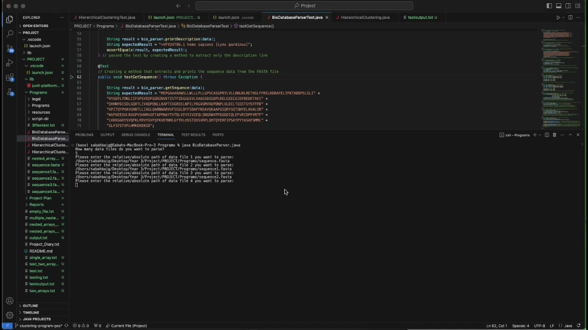Toggle the secondary side bar

click(568, 5)
